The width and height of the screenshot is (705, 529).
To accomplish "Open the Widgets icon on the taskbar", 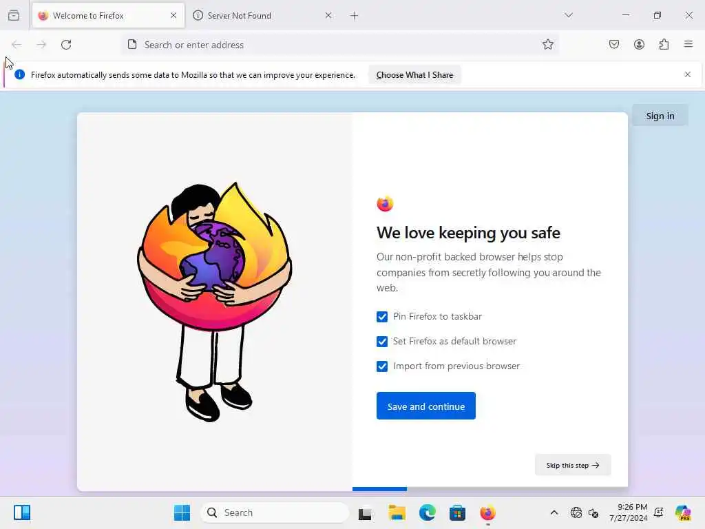I will coord(22,512).
